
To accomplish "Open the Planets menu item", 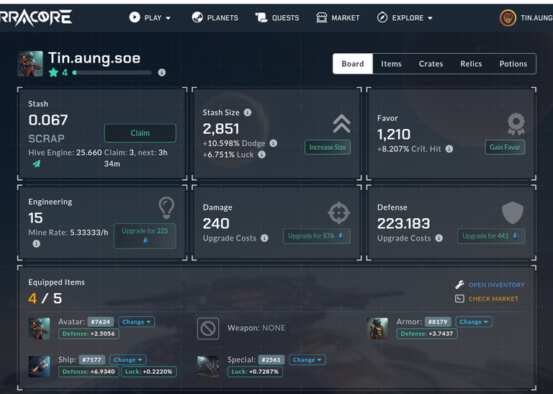I will coord(215,17).
